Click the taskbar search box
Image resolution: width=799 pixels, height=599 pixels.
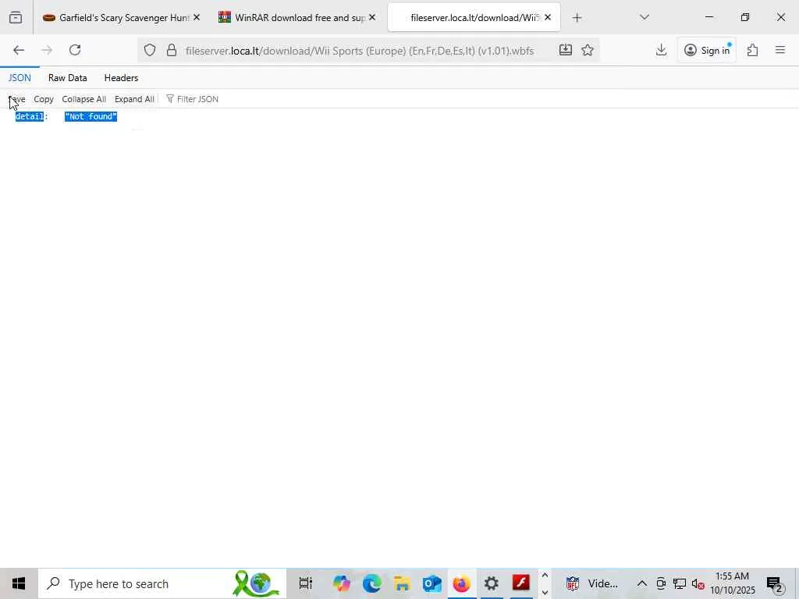point(162,583)
